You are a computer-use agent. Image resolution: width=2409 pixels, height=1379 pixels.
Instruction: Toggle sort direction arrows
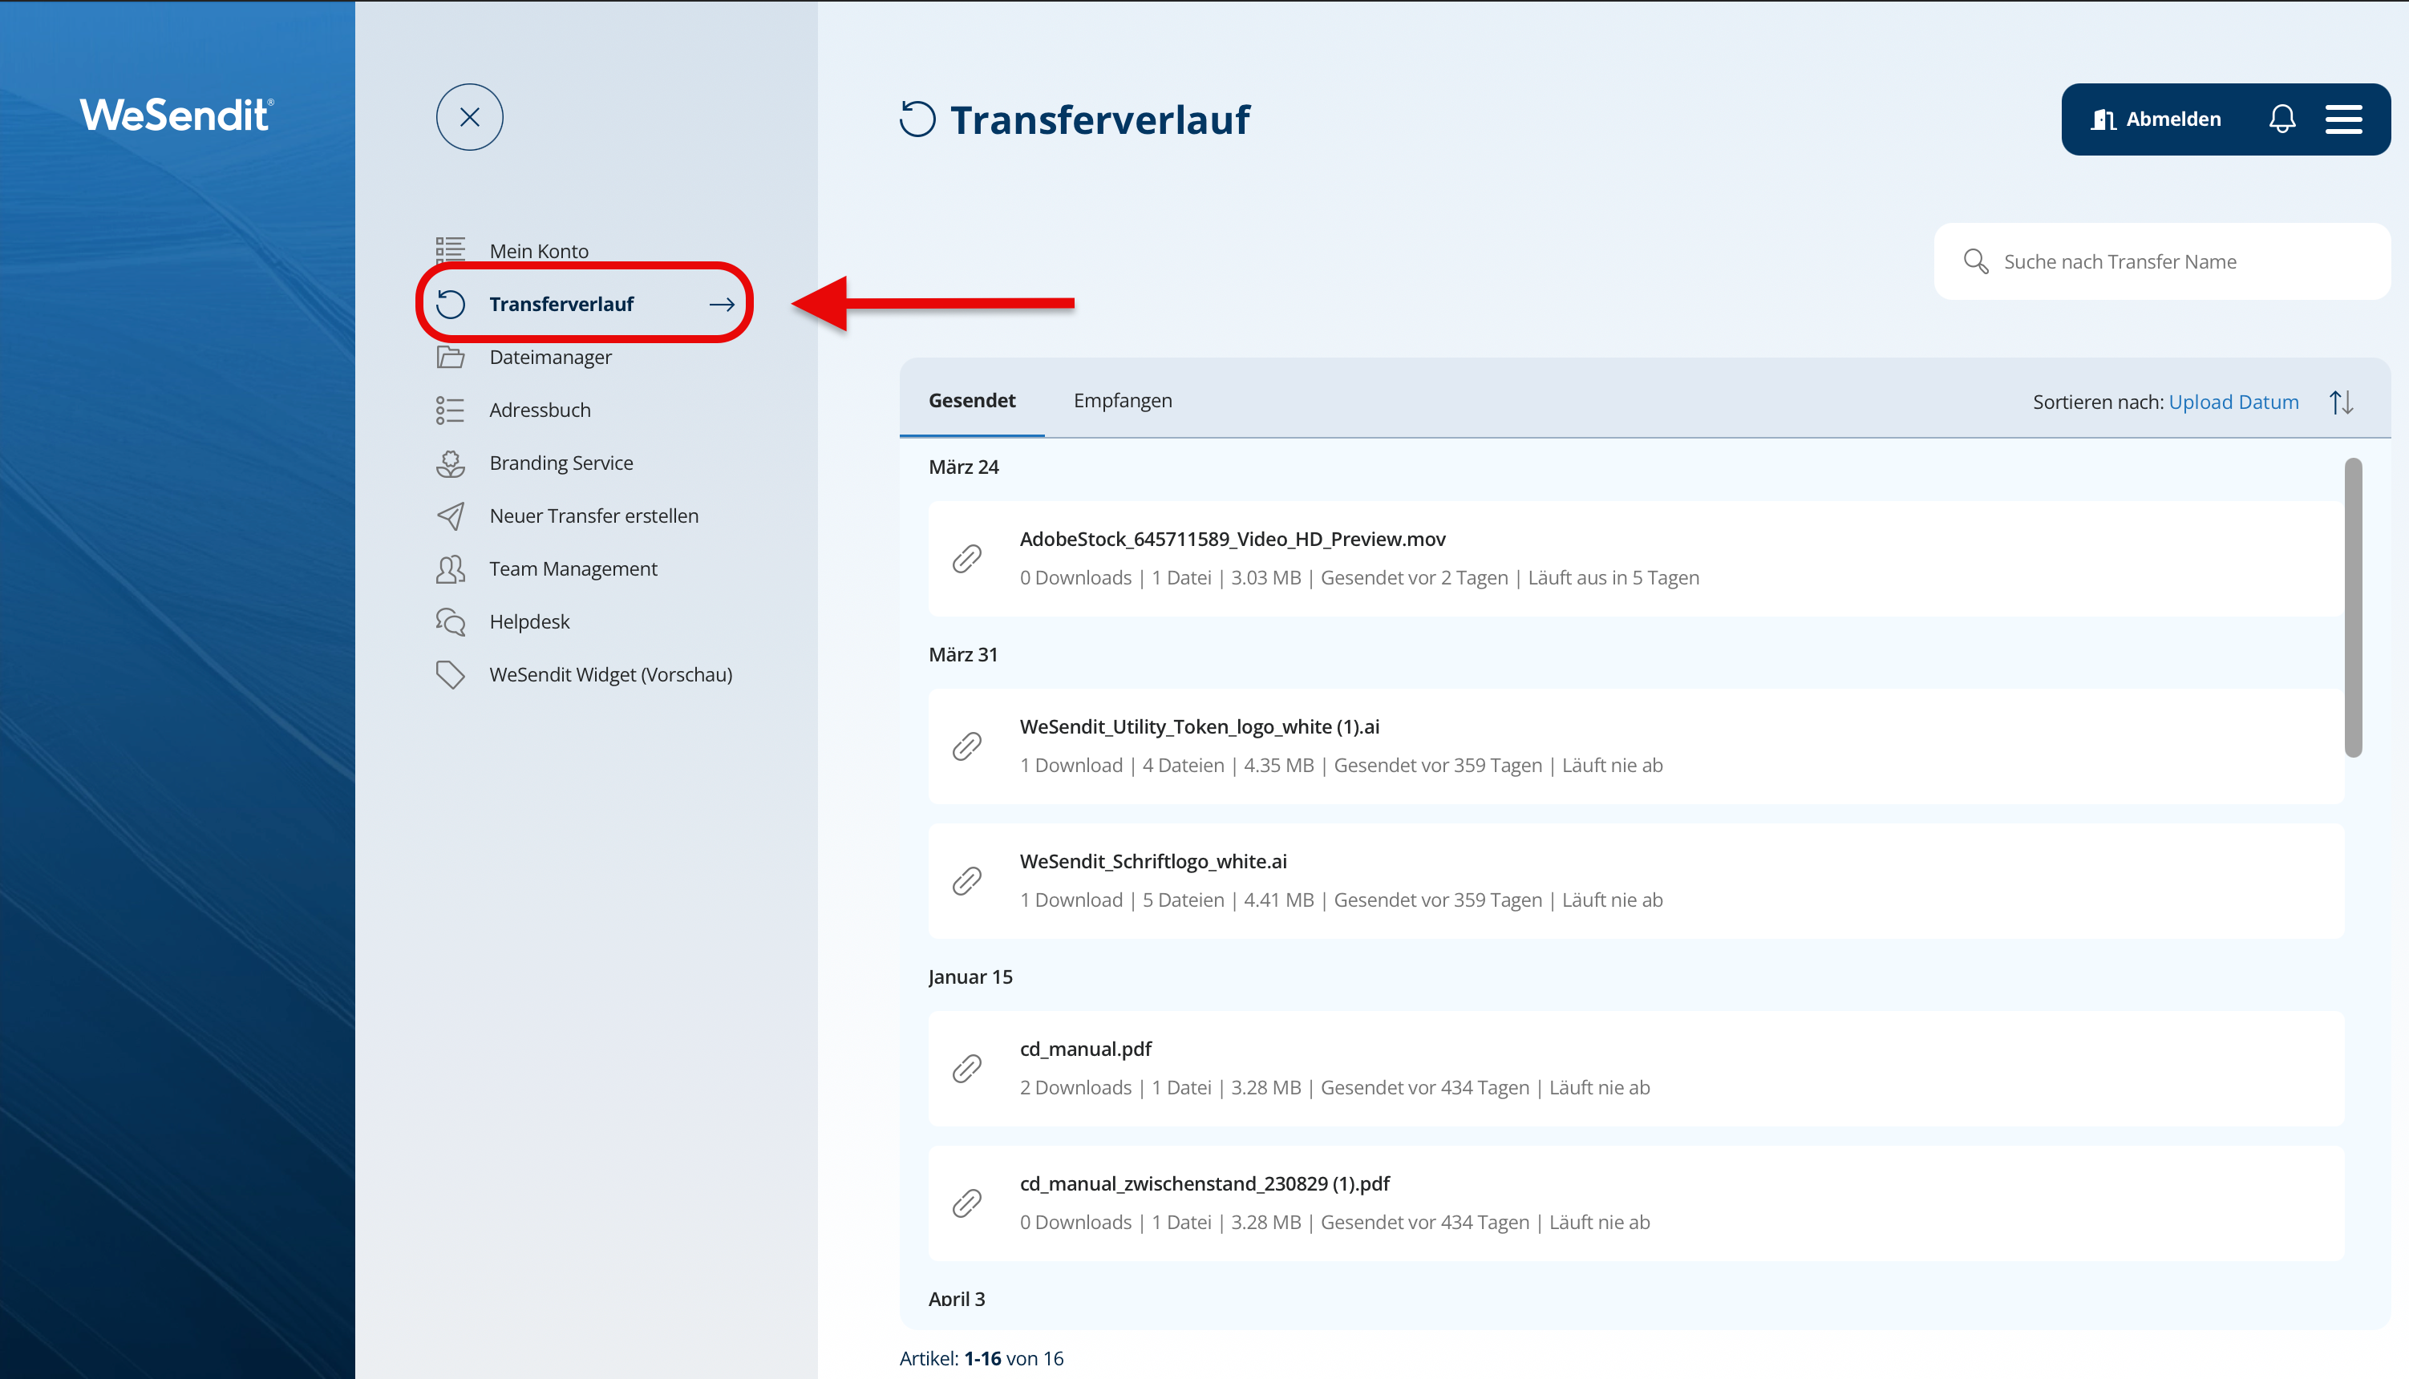click(x=2341, y=402)
